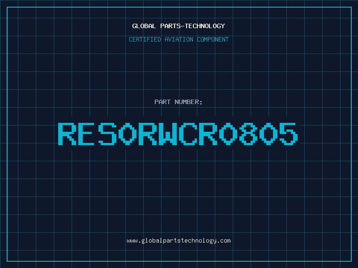This screenshot has height=268, width=358.
Task: Click the GLOBAL PARTS-TECHNOLOGY heading
Action: [179, 26]
